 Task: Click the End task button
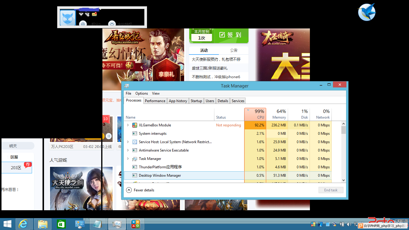[x=331, y=190]
